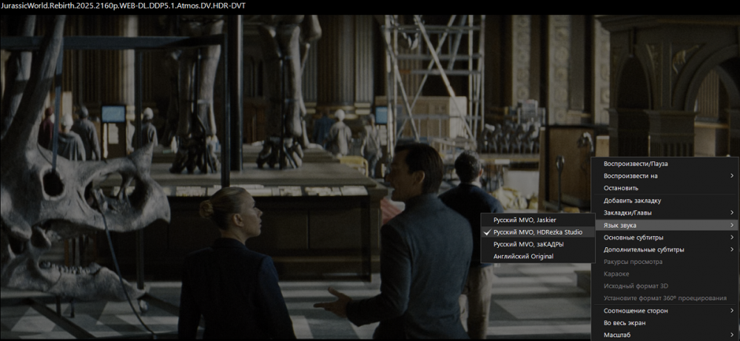Click Воспроизвести/Пауза in the context menu

point(635,163)
